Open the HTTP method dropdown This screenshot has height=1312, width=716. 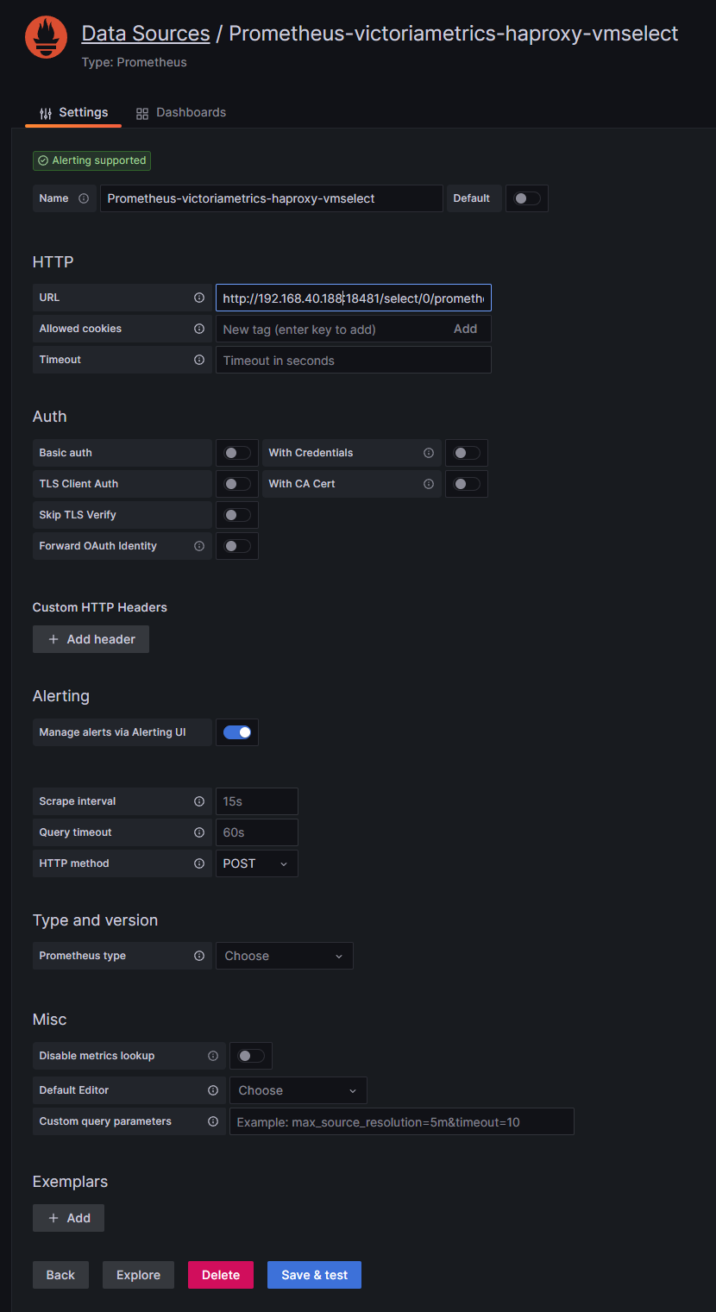256,863
